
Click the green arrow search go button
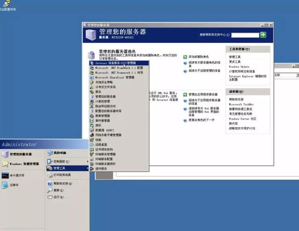(263, 35)
